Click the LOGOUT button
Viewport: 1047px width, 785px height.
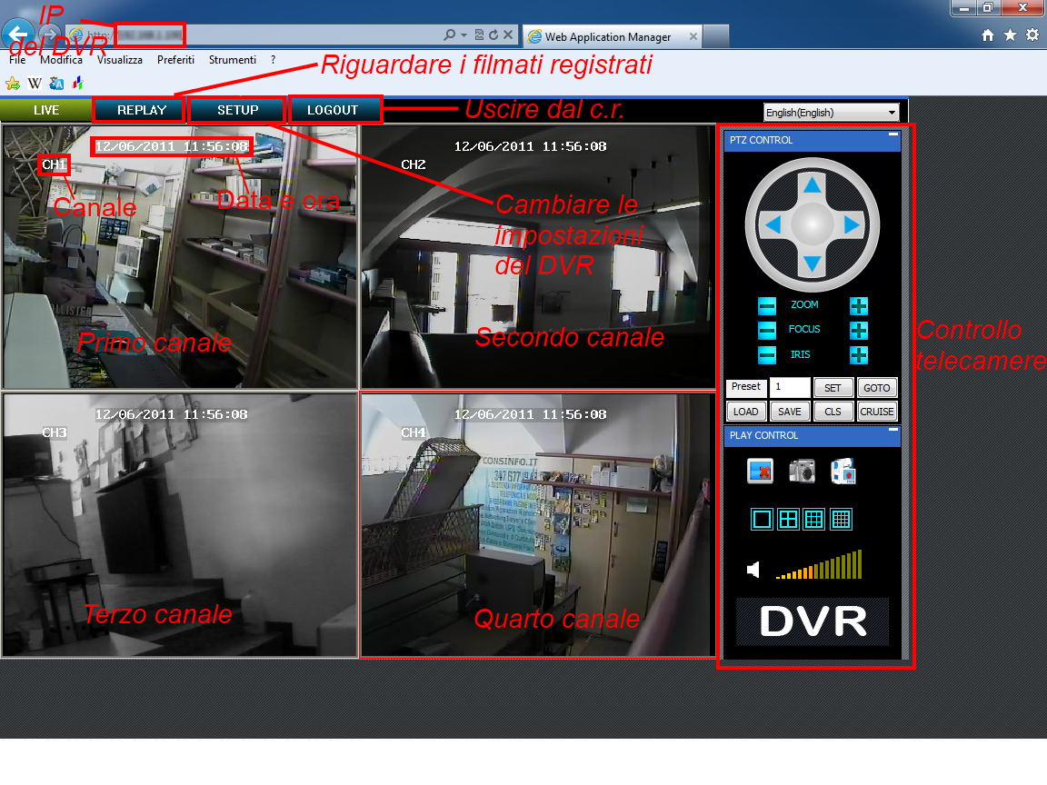coord(333,110)
